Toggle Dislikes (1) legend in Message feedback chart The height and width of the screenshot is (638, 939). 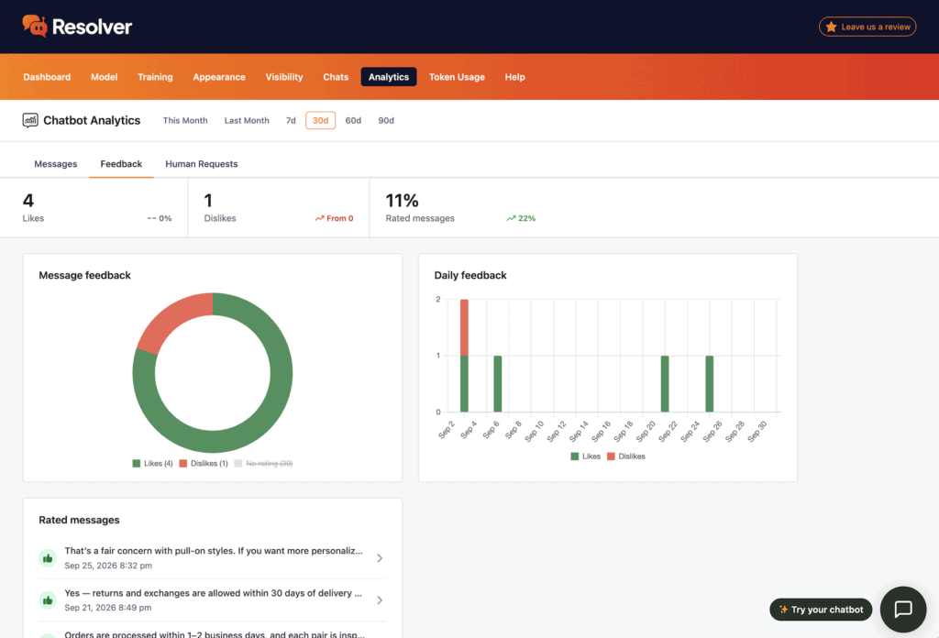click(x=204, y=463)
